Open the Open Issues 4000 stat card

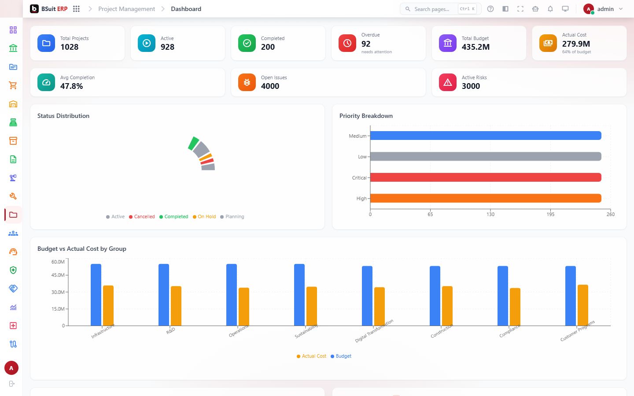point(328,82)
